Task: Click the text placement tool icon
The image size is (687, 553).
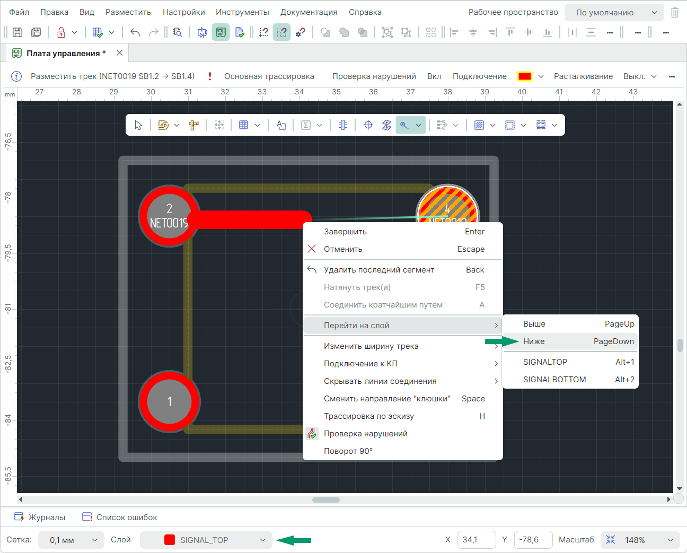Action: (281, 125)
